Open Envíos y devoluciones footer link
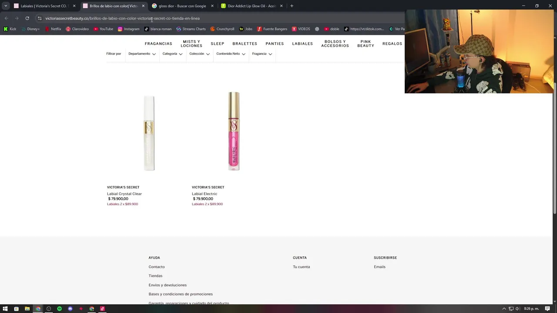557x313 pixels. [x=168, y=285]
